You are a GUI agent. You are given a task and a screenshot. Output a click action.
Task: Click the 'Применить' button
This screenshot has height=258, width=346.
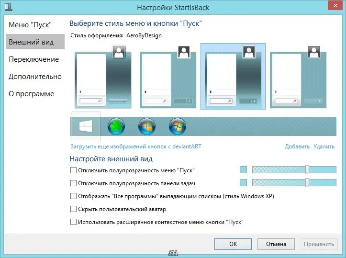coord(319,244)
